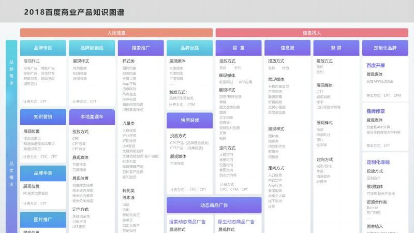Click 展现位置 label under 品牌华表
The height and width of the screenshot is (233, 414).
pos(32,186)
